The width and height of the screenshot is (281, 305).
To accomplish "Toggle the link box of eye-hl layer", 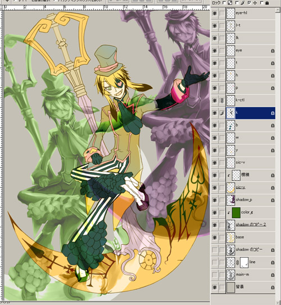I will 222,14.
